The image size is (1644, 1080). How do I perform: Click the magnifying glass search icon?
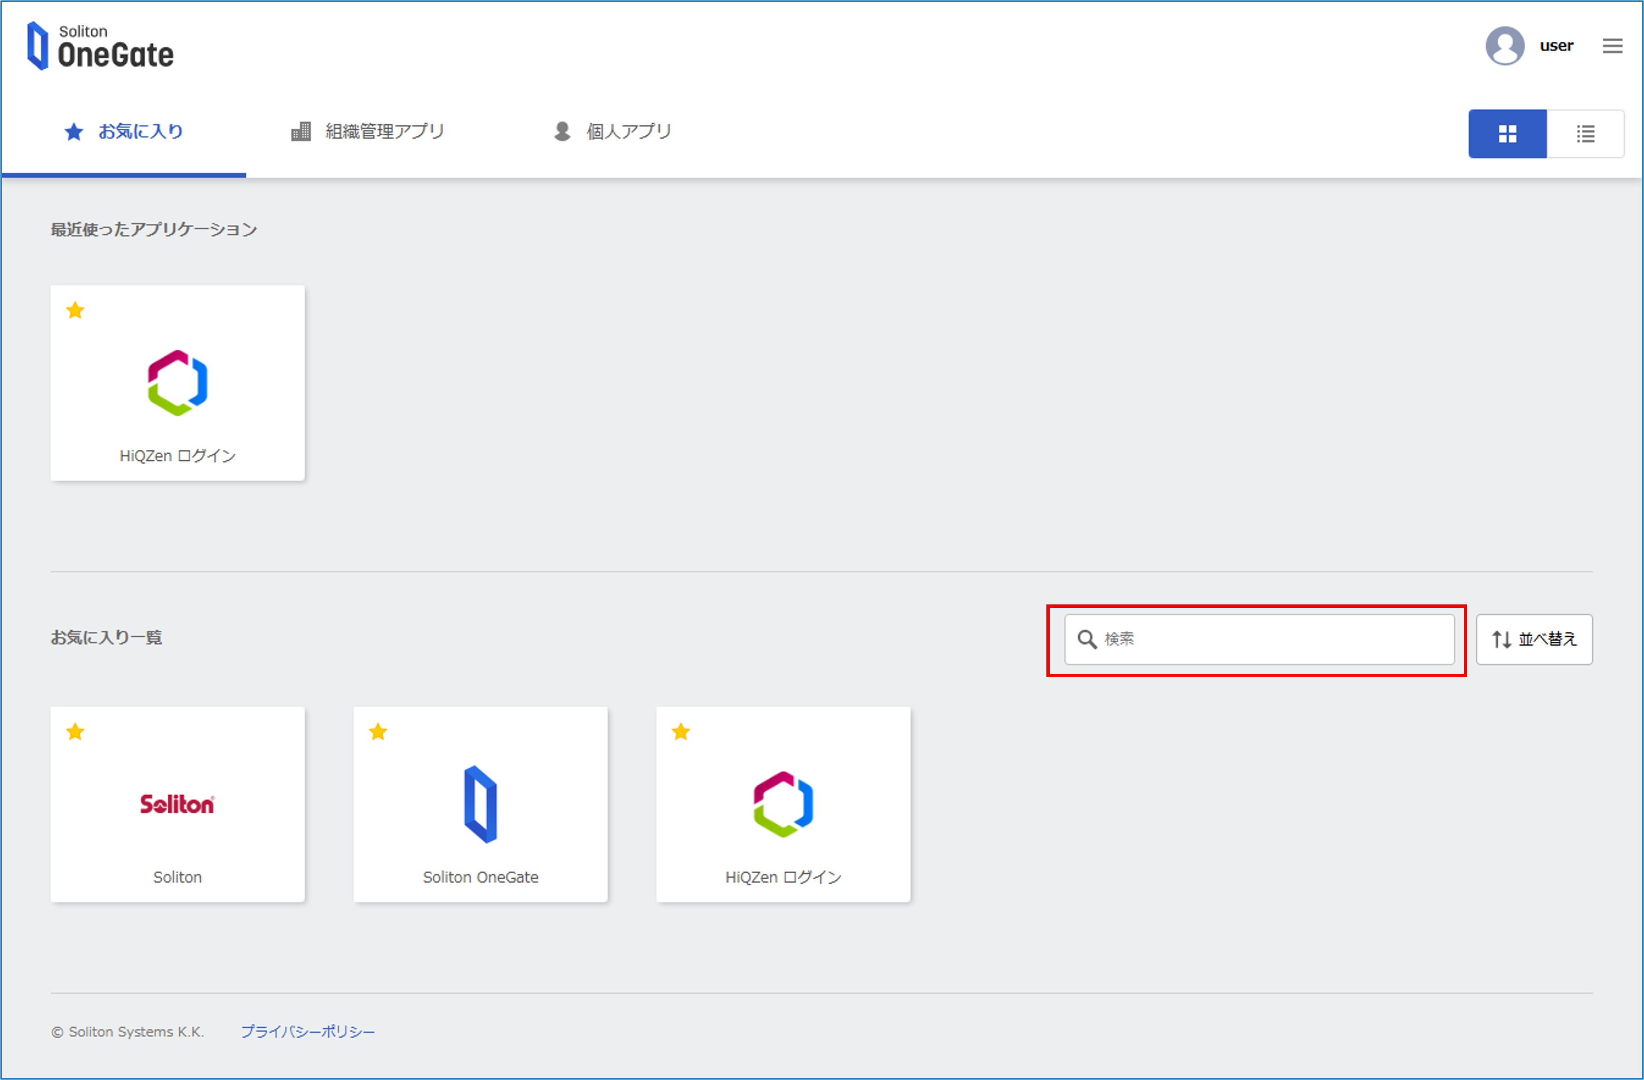tap(1087, 639)
